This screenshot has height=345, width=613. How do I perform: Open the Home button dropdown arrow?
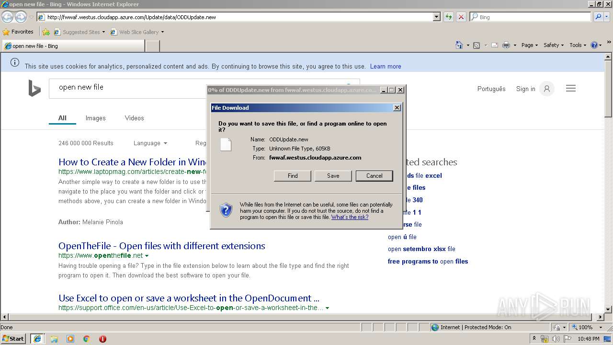(x=468, y=45)
